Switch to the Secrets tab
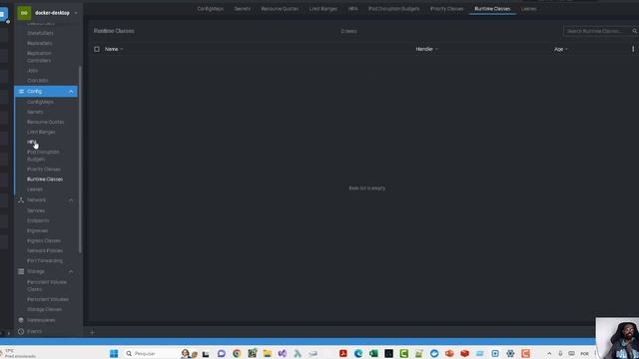This screenshot has height=359, width=639. point(242,9)
